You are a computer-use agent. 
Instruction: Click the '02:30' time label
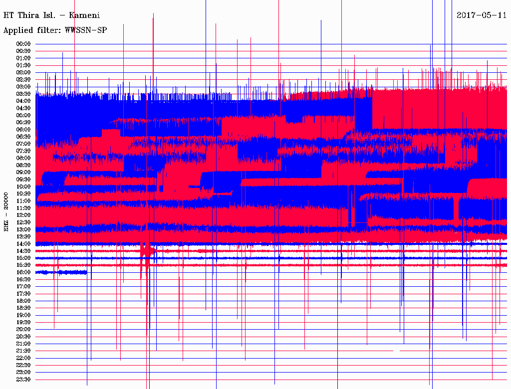point(23,79)
